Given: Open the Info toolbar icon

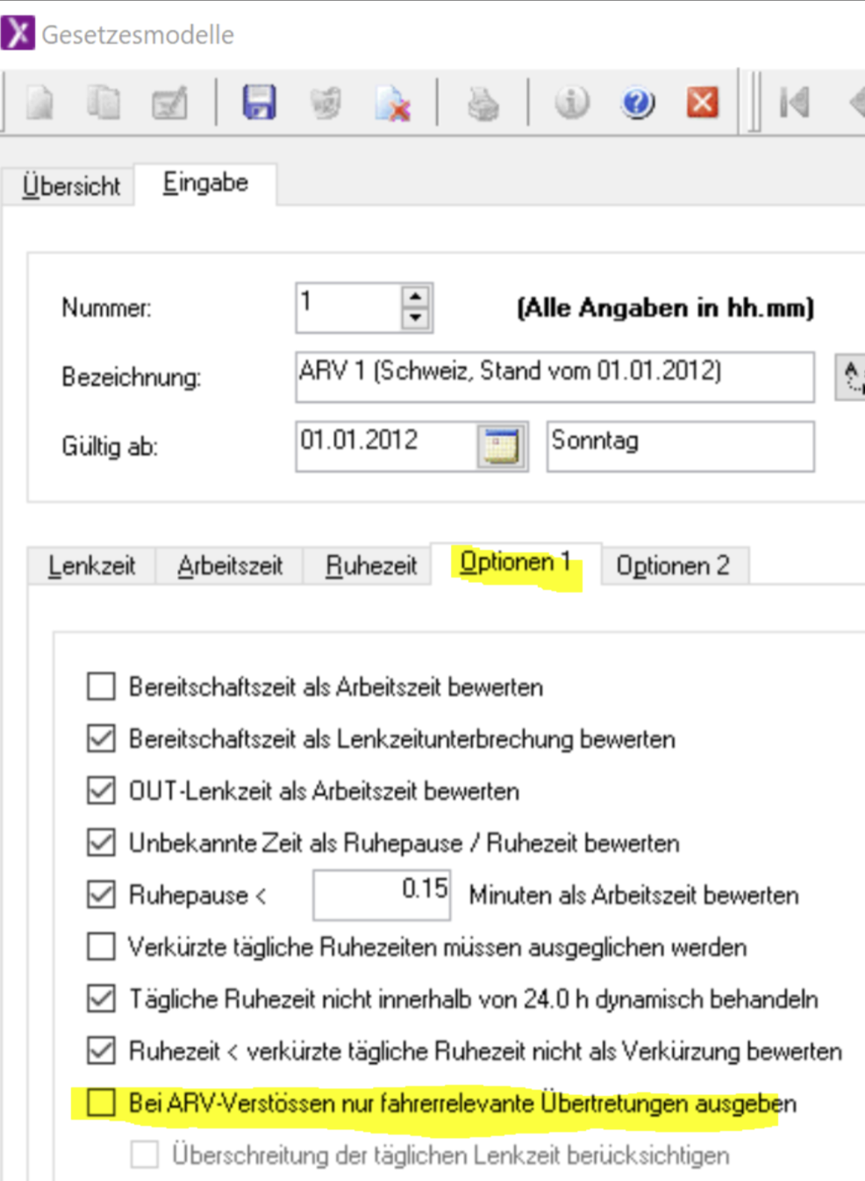Looking at the screenshot, I should (571, 103).
